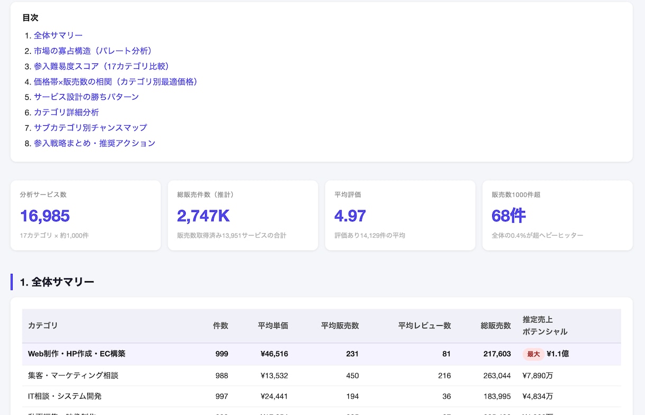Click 全体の0.4%が超ヘビーヒッター caption
The image size is (645, 415).
pos(538,235)
